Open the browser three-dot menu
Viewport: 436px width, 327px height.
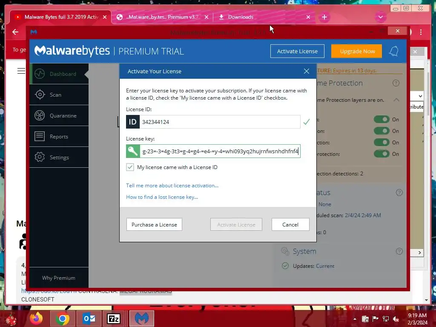[421, 32]
